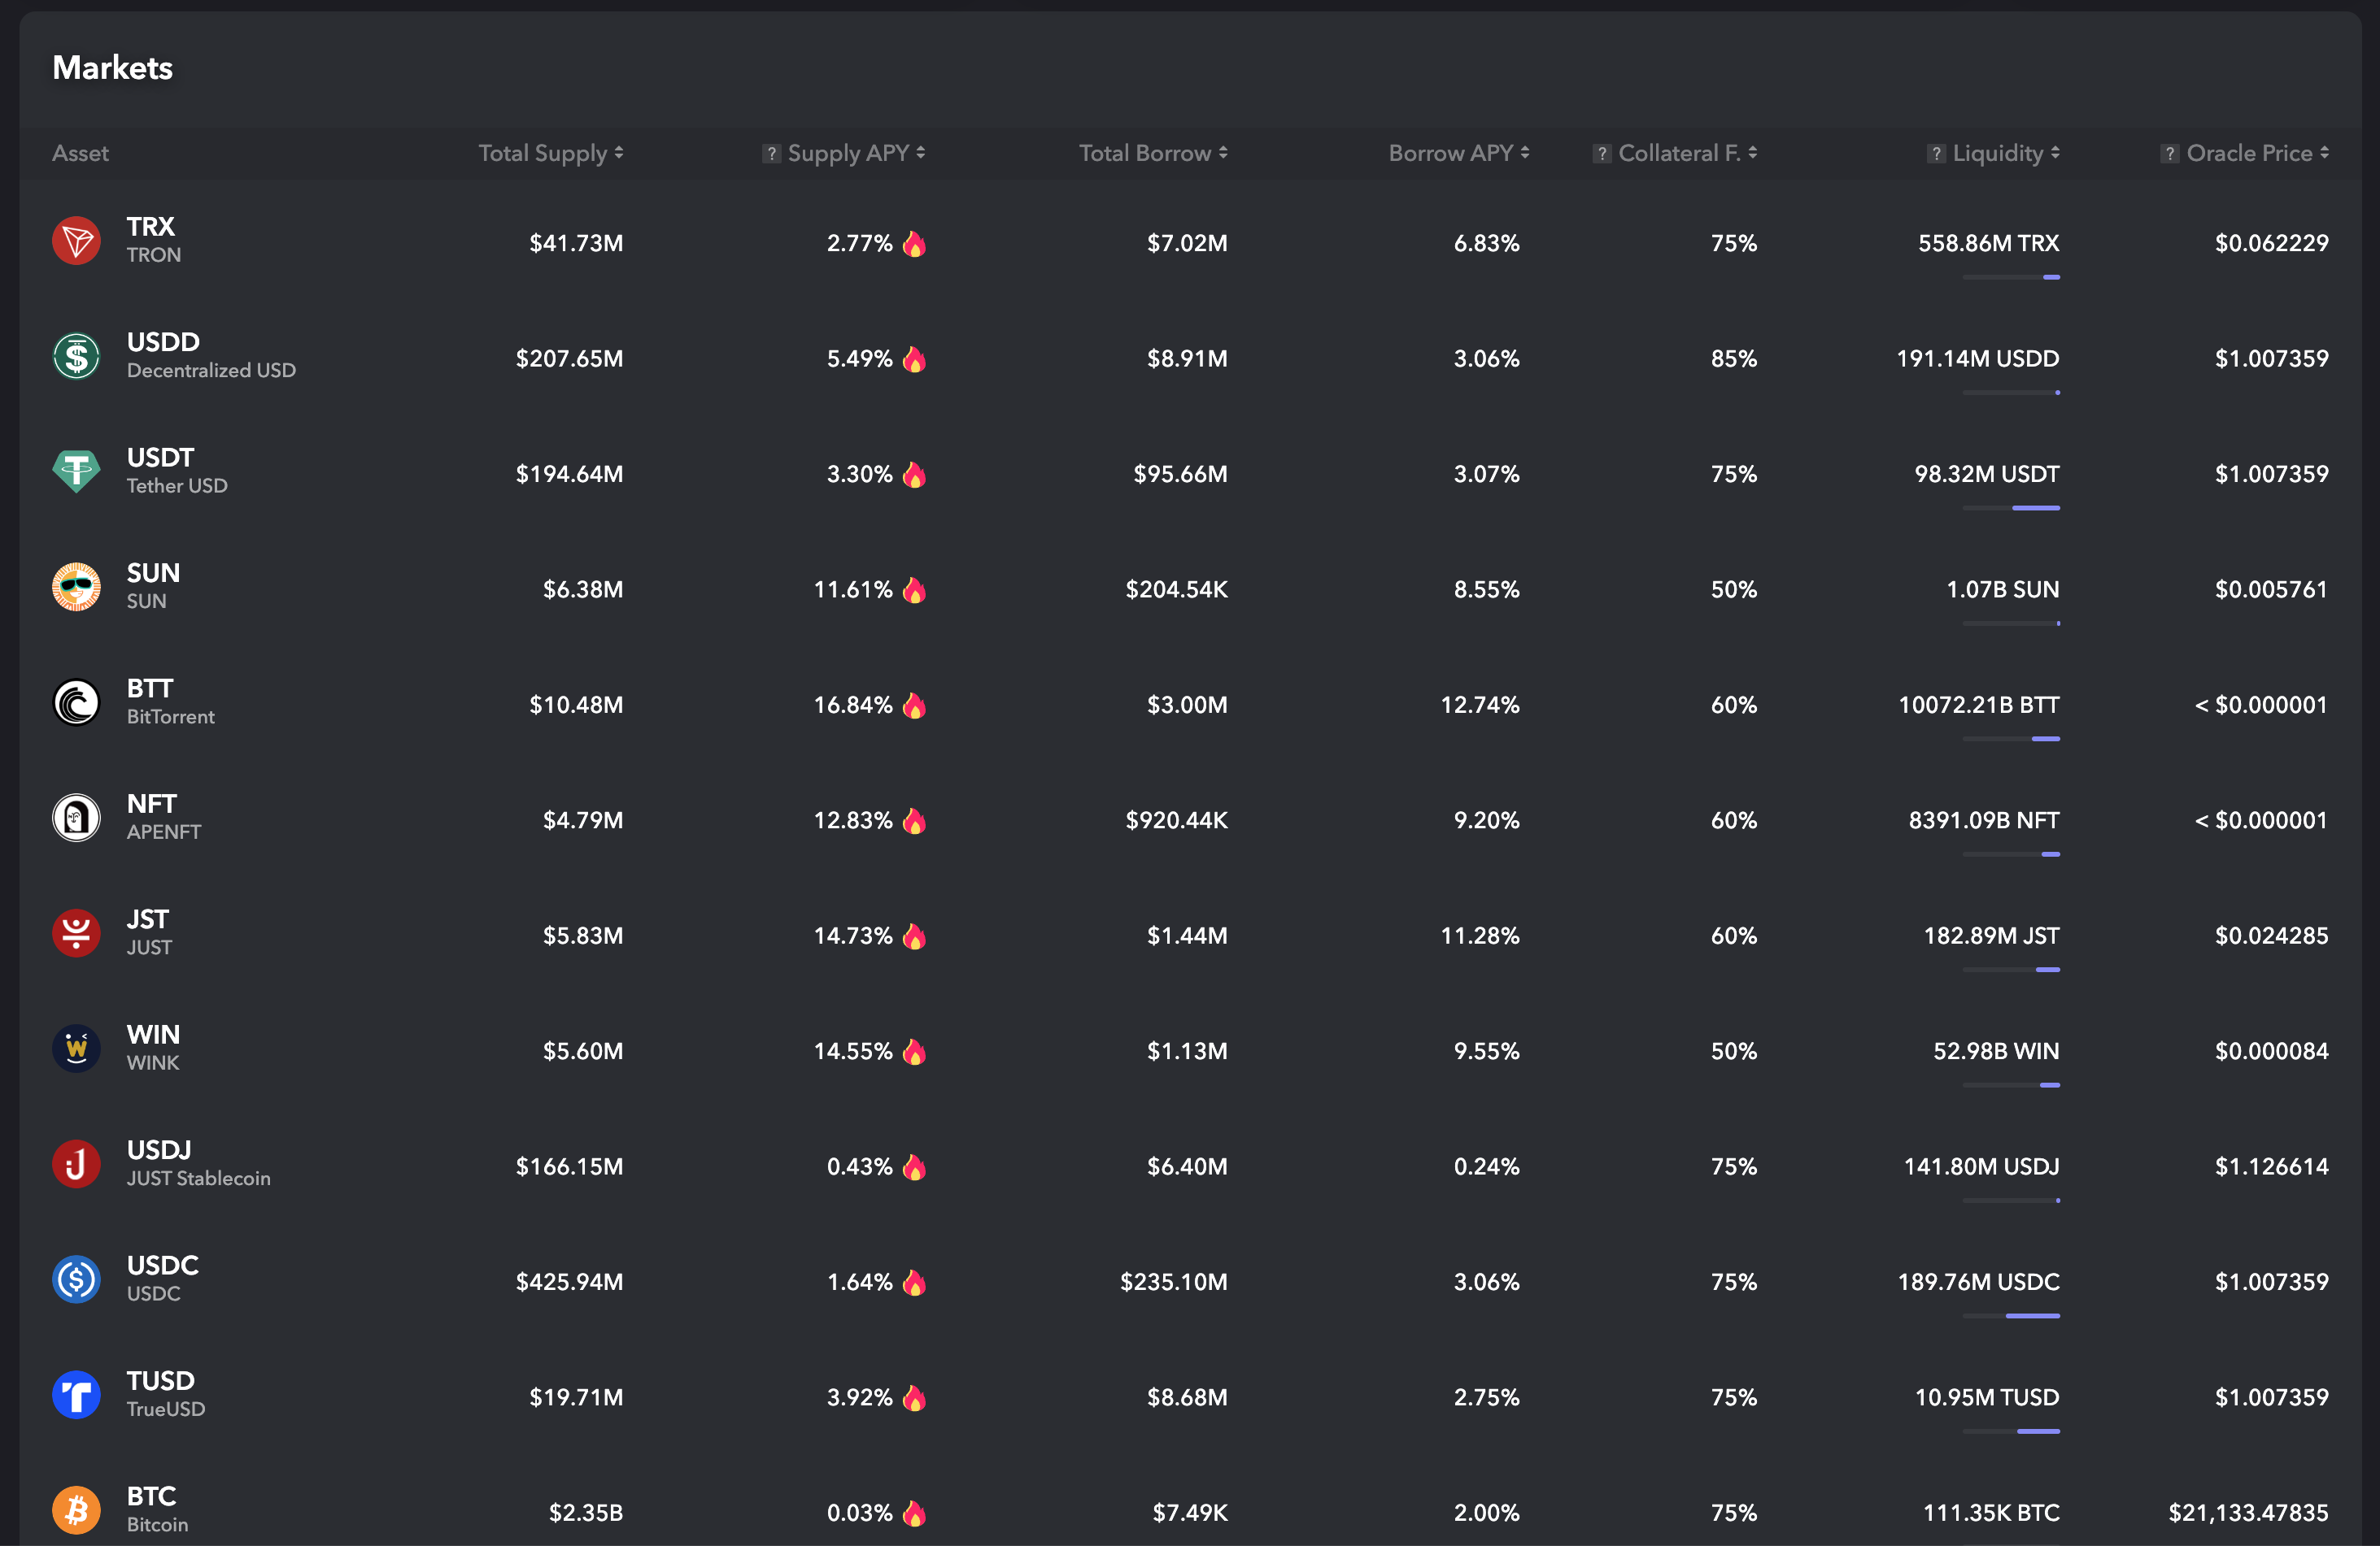Image resolution: width=2380 pixels, height=1546 pixels.
Task: Click the APENFT token icon
Action: click(76, 819)
